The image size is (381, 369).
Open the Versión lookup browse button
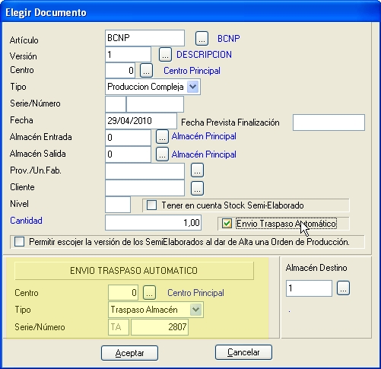click(x=165, y=55)
